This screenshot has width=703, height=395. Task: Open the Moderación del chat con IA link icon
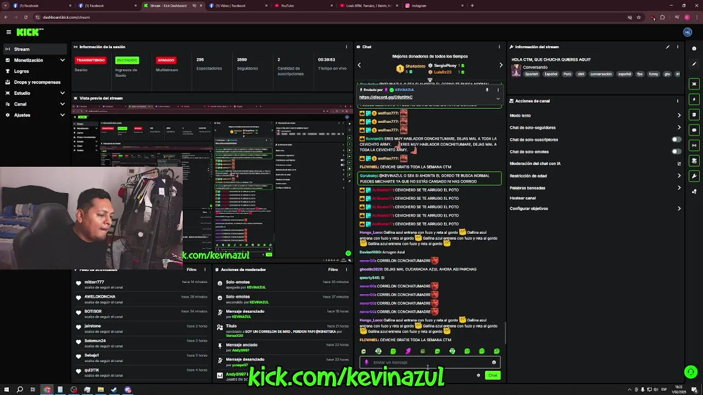coord(679,163)
